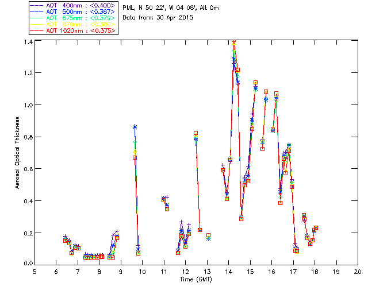
Task: Click the 0.6 y-axis tick label
Action: (x=28, y=169)
